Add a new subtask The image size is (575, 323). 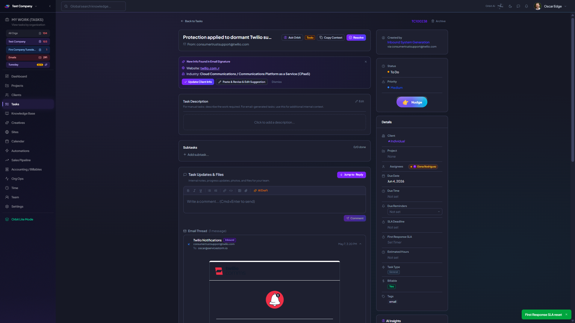click(196, 155)
